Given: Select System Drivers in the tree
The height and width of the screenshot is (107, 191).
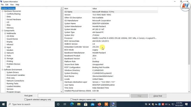Looking at the screenshot, I should [x=13, y=73].
